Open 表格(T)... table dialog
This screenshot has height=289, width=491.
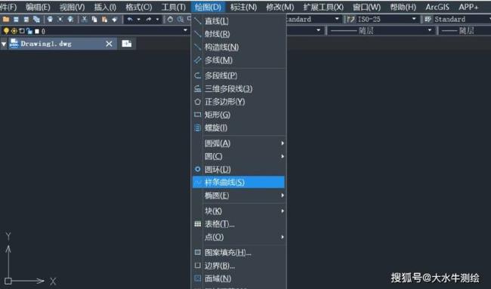(x=239, y=224)
